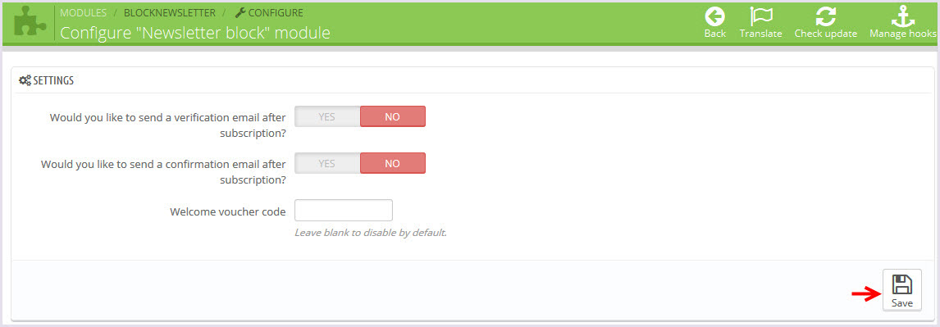Click the Check update refresh icon

coord(825,16)
